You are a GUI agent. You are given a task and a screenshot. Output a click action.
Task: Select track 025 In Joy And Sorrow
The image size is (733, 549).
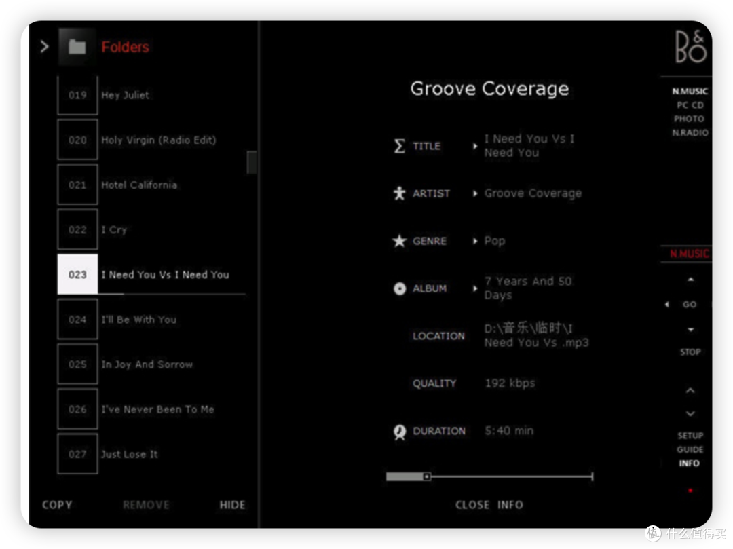point(151,364)
